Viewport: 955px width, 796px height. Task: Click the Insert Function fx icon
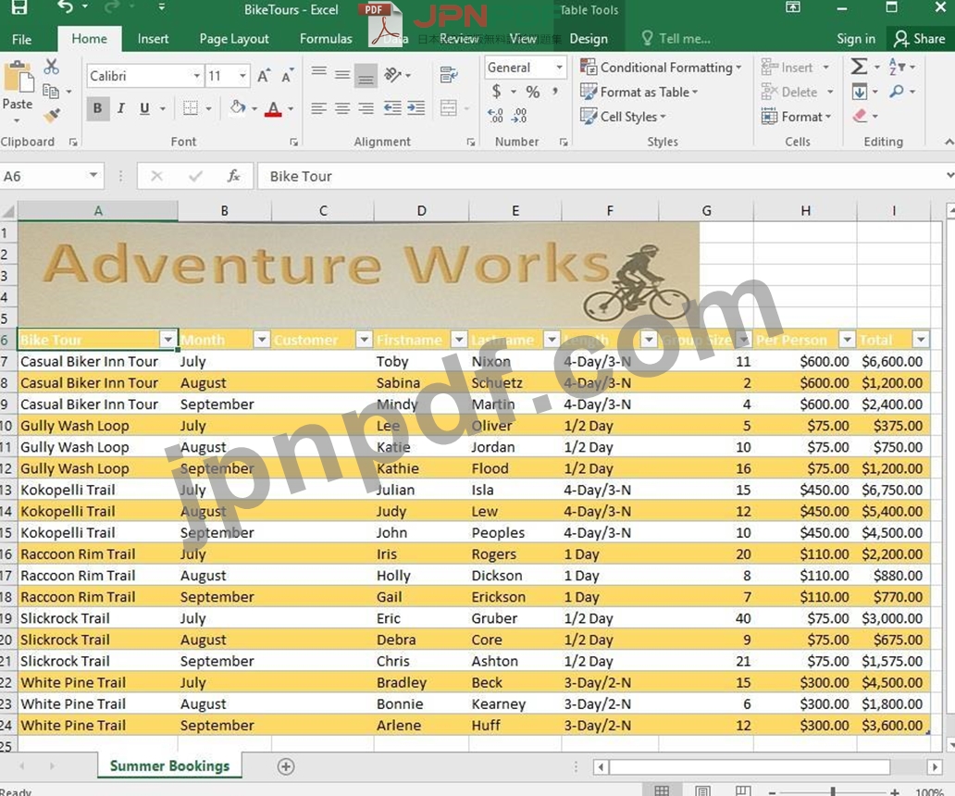pyautogui.click(x=234, y=176)
